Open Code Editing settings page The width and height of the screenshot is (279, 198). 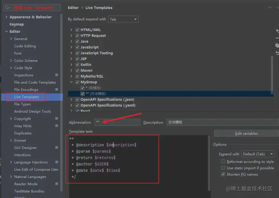(x=25, y=46)
